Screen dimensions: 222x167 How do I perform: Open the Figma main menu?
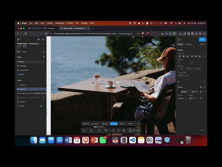click(x=18, y=39)
